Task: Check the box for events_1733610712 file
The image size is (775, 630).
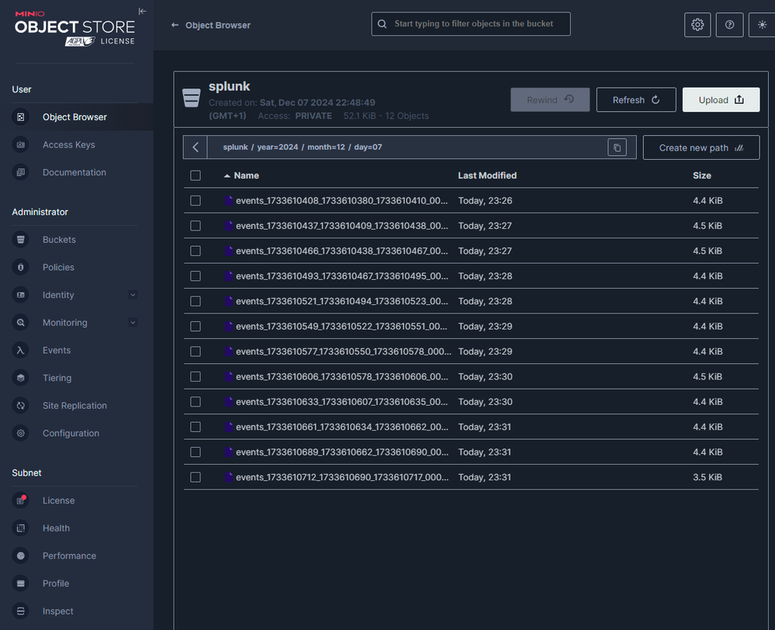Action: (x=195, y=477)
